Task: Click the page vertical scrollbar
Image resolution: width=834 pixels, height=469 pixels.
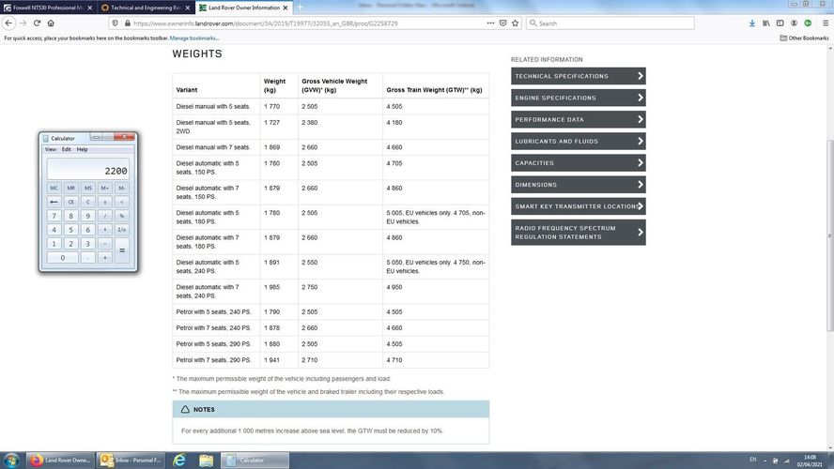Action: tap(829, 234)
